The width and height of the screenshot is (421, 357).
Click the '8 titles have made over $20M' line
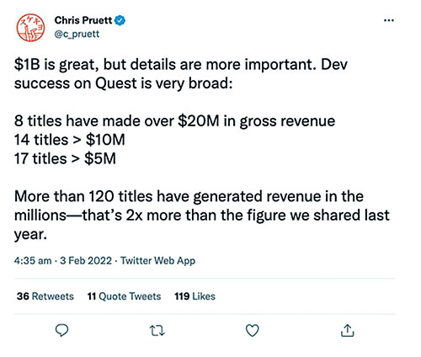(x=174, y=121)
